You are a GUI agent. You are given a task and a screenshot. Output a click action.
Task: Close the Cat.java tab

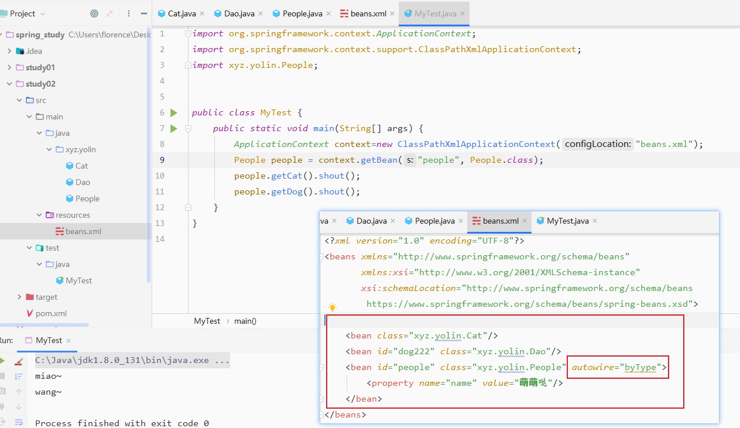pos(202,13)
